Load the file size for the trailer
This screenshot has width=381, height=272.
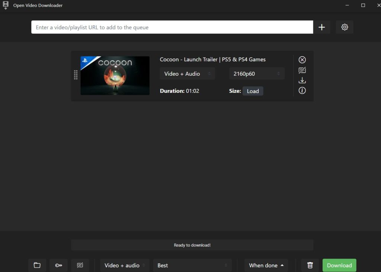pyautogui.click(x=253, y=91)
